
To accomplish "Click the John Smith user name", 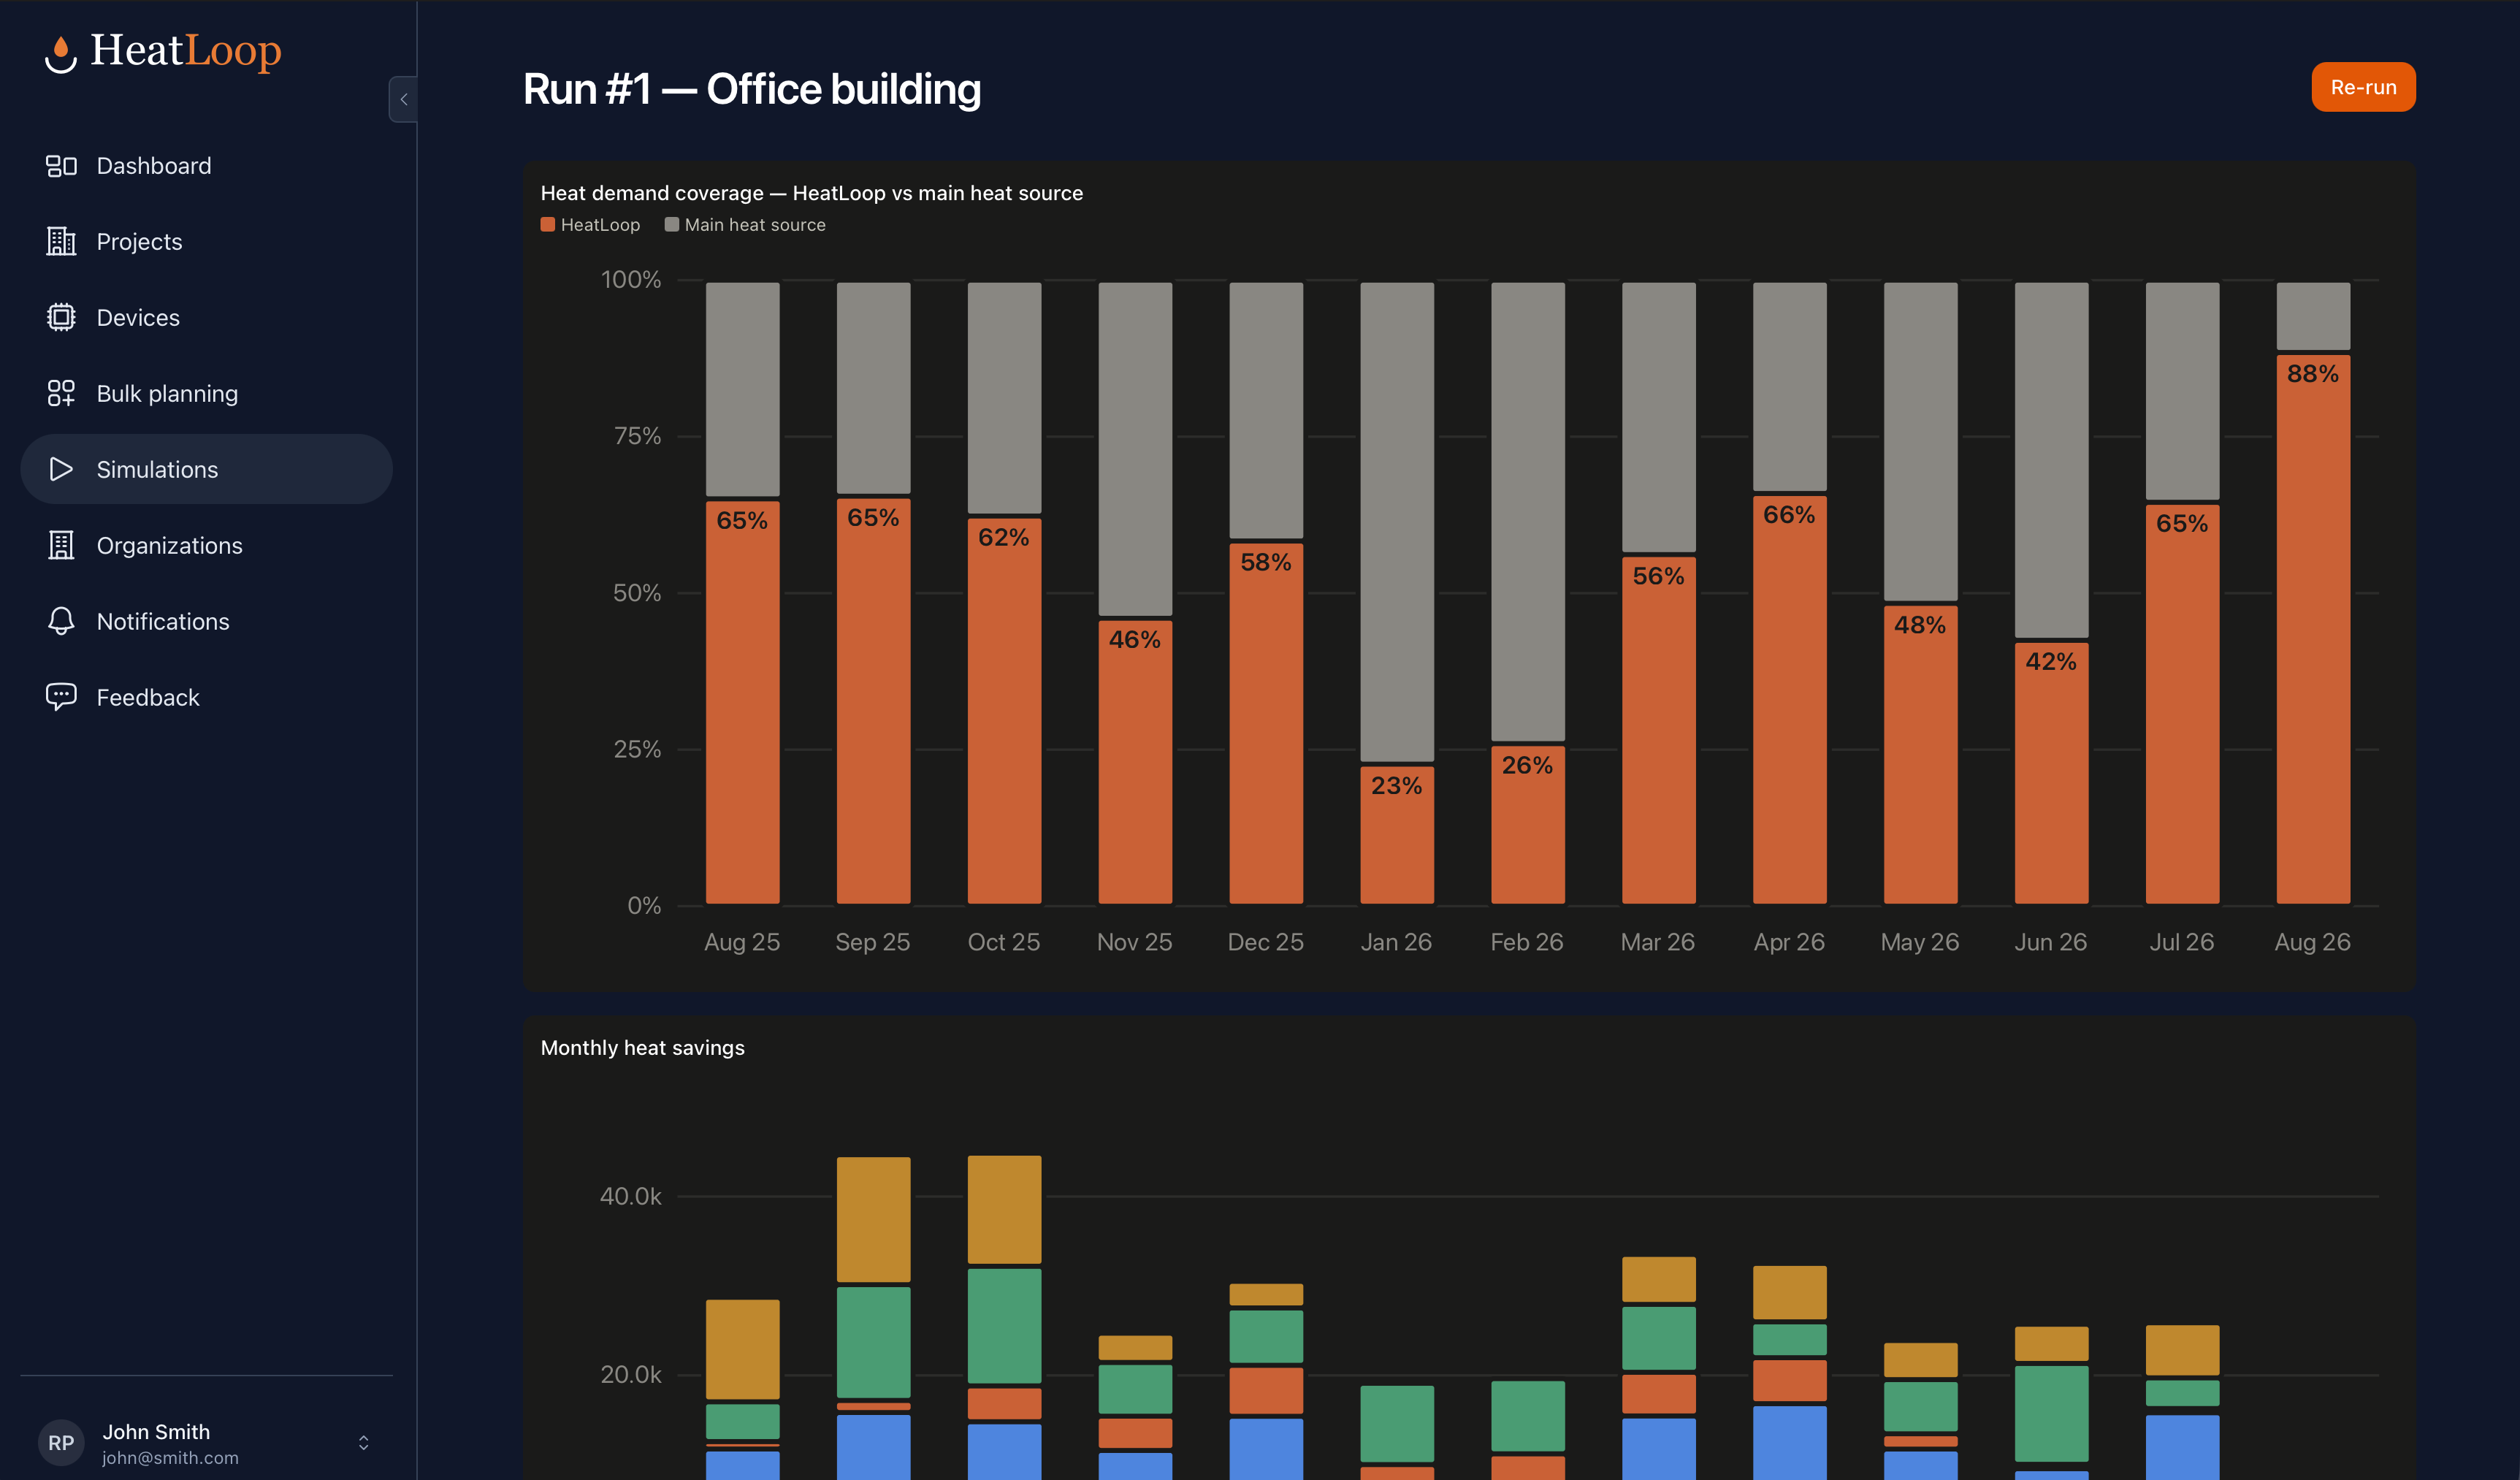I will pos(156,1432).
